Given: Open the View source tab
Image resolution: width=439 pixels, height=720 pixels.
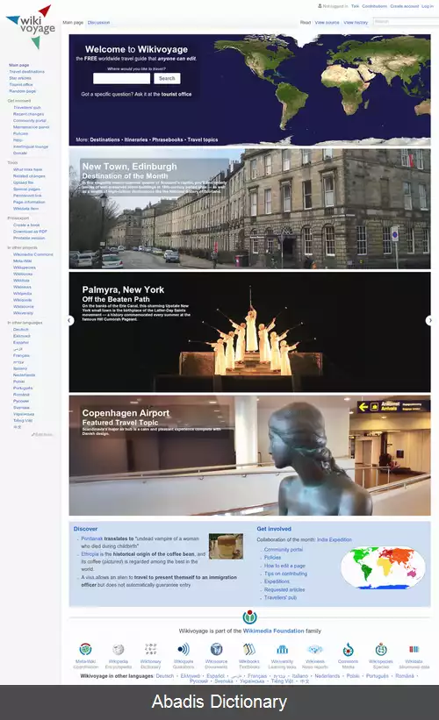Looking at the screenshot, I should click(327, 22).
